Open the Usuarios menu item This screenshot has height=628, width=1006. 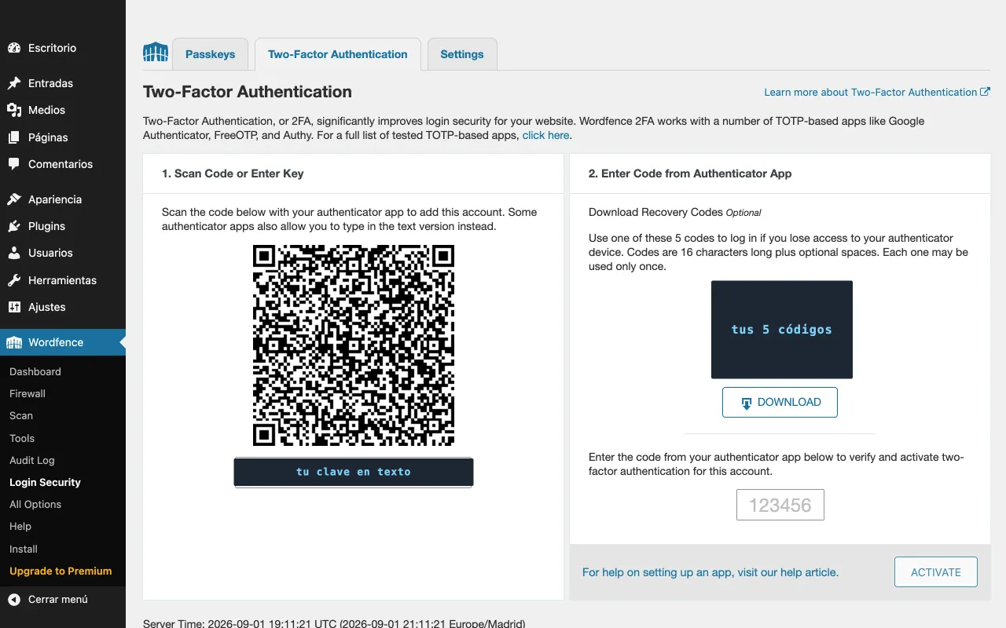[63, 253]
